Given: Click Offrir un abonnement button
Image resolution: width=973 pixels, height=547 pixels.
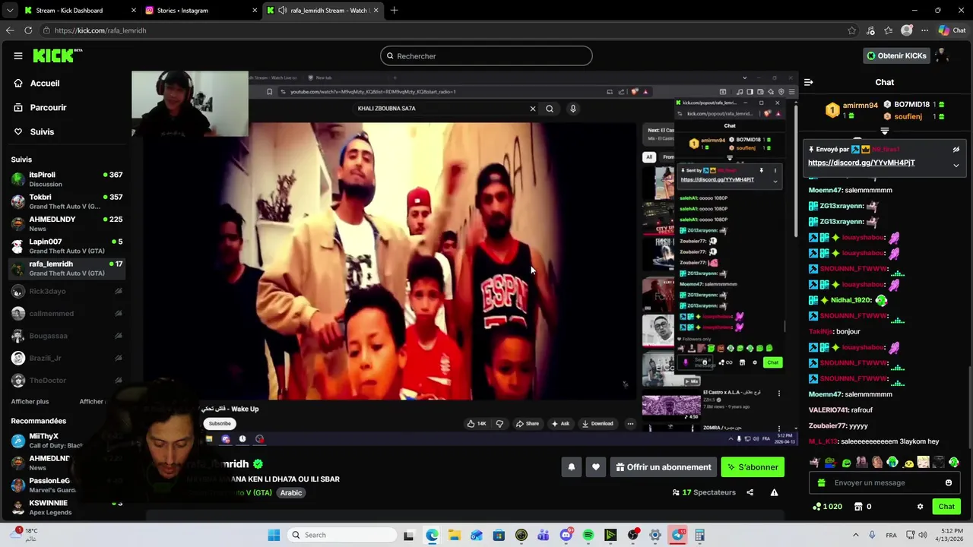Looking at the screenshot, I should tap(663, 467).
